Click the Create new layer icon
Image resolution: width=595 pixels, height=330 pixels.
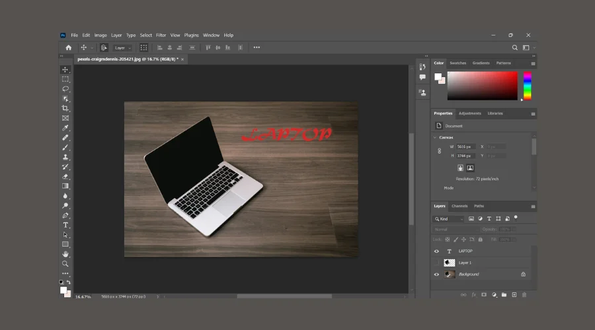pyautogui.click(x=514, y=295)
